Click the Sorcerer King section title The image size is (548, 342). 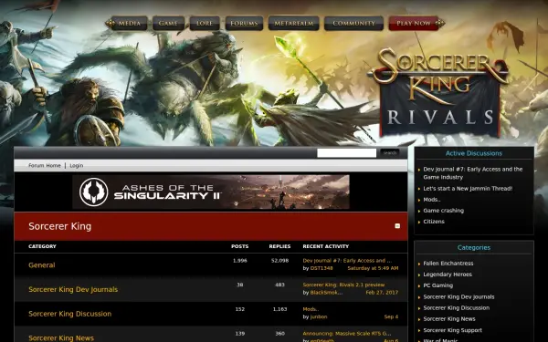coord(59,226)
